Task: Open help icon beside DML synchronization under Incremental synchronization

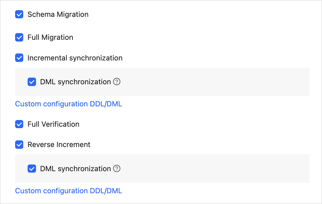Action: [117, 82]
